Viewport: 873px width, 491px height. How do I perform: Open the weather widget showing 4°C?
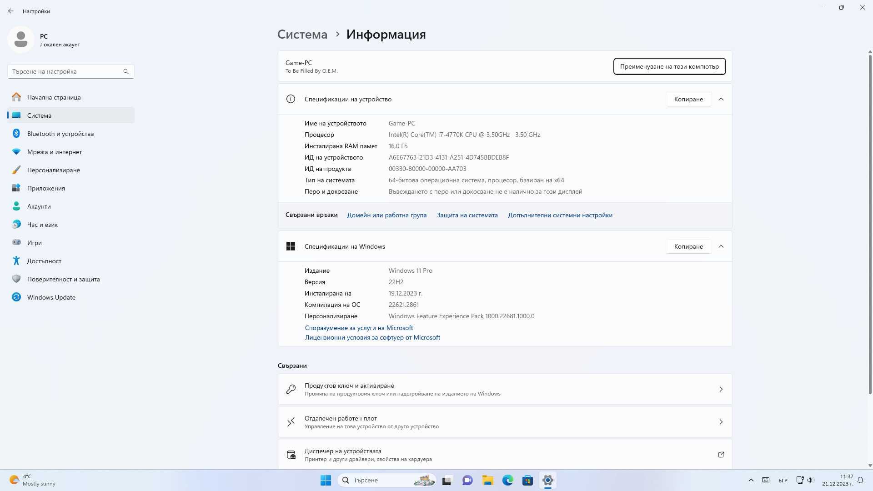(33, 480)
